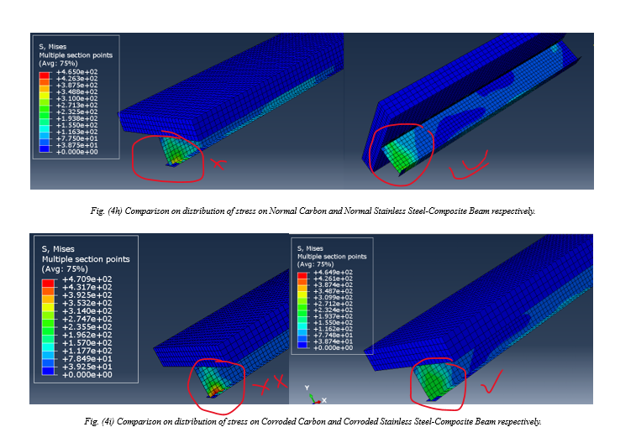Click the circled green region in bottom-right image
The height and width of the screenshot is (427, 636).
click(x=437, y=378)
